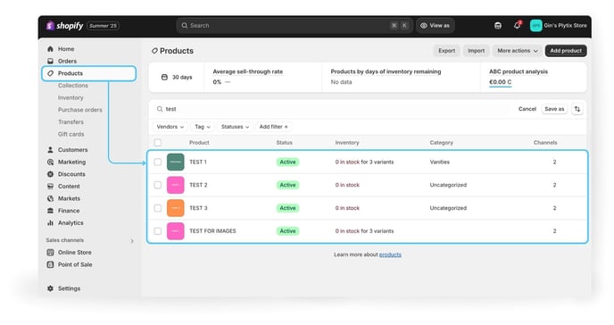Open the Vendors filter dropdown
Image resolution: width=614 pixels, height=325 pixels.
[170, 127]
